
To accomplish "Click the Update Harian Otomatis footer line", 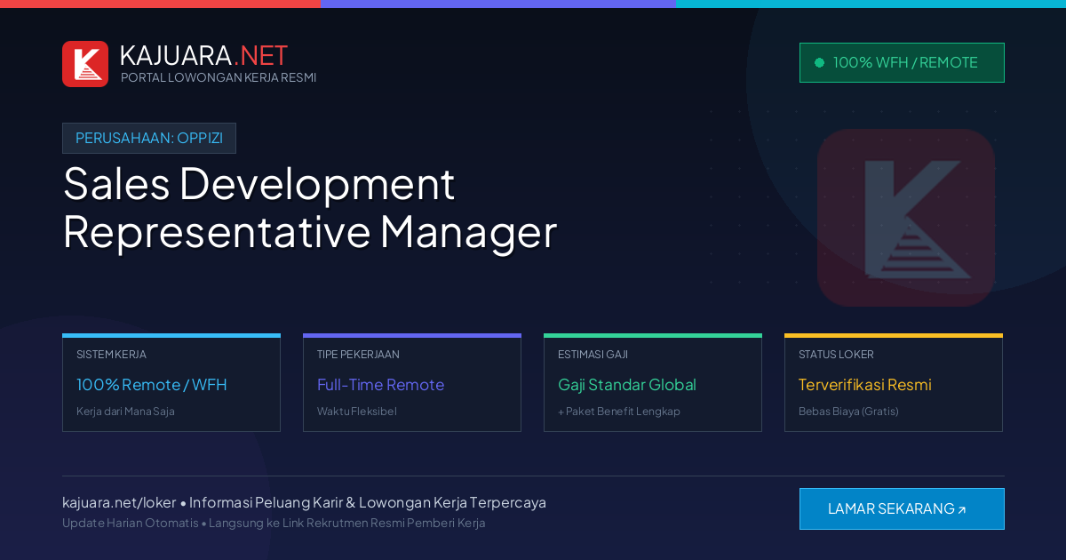I will pos(274,523).
